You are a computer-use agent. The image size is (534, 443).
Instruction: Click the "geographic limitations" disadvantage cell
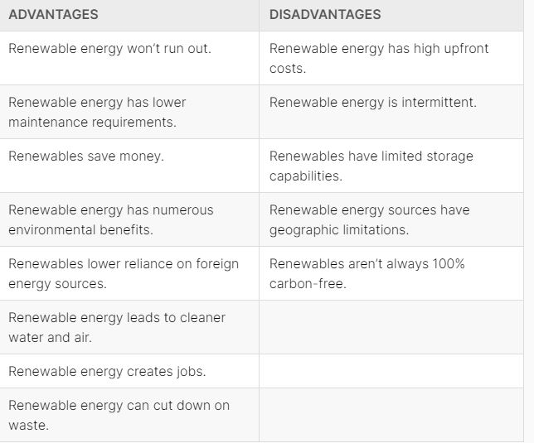tap(369, 219)
